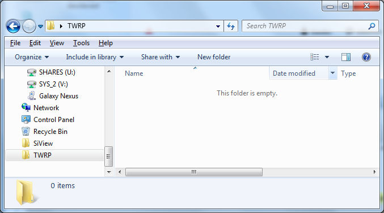Refresh the TWRP folder view
Image resolution: width=384 pixels, height=213 pixels.
pos(231,26)
